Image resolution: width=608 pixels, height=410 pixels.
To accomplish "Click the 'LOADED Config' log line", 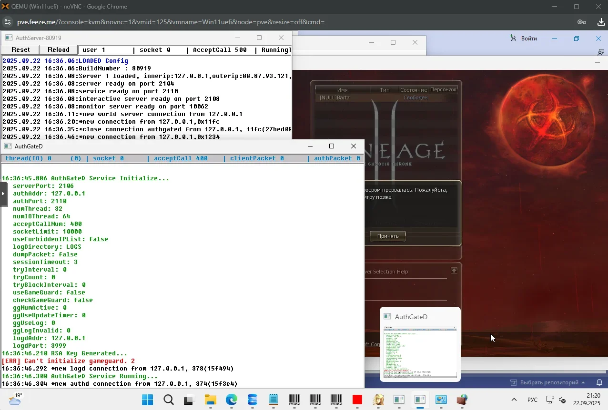I will point(65,61).
